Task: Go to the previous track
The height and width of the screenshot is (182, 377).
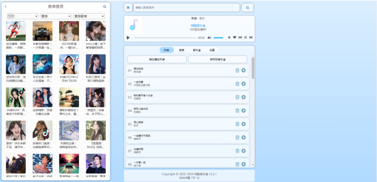Action: [x=240, y=37]
